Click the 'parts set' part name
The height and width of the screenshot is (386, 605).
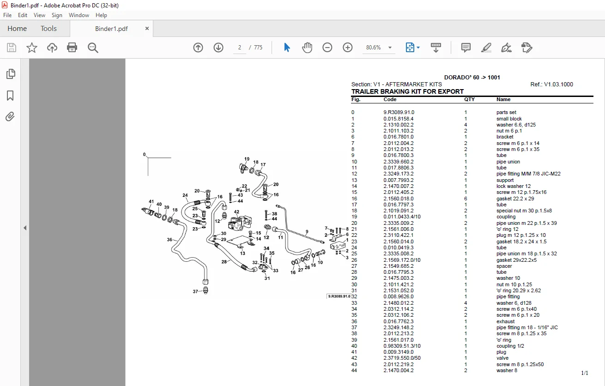506,112
